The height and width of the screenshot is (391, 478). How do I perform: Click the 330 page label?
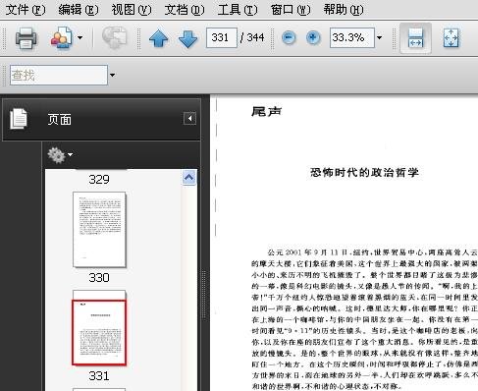pyautogui.click(x=99, y=278)
